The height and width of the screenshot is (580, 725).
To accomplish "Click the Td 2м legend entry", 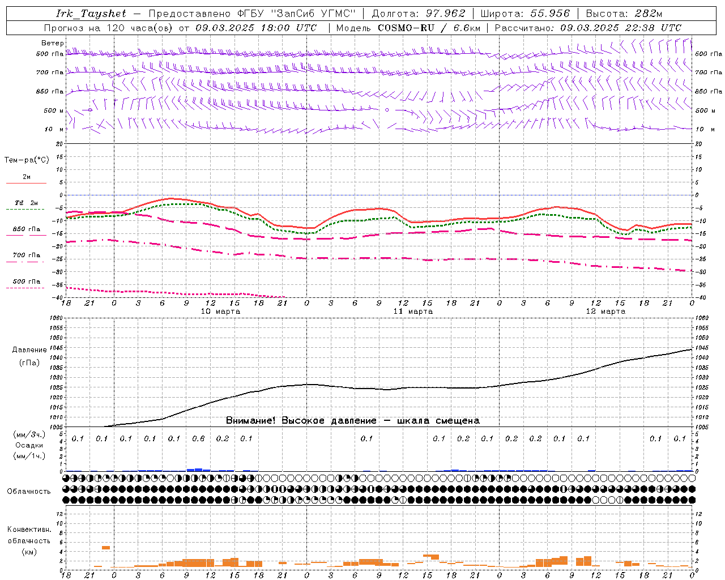I will point(27,203).
